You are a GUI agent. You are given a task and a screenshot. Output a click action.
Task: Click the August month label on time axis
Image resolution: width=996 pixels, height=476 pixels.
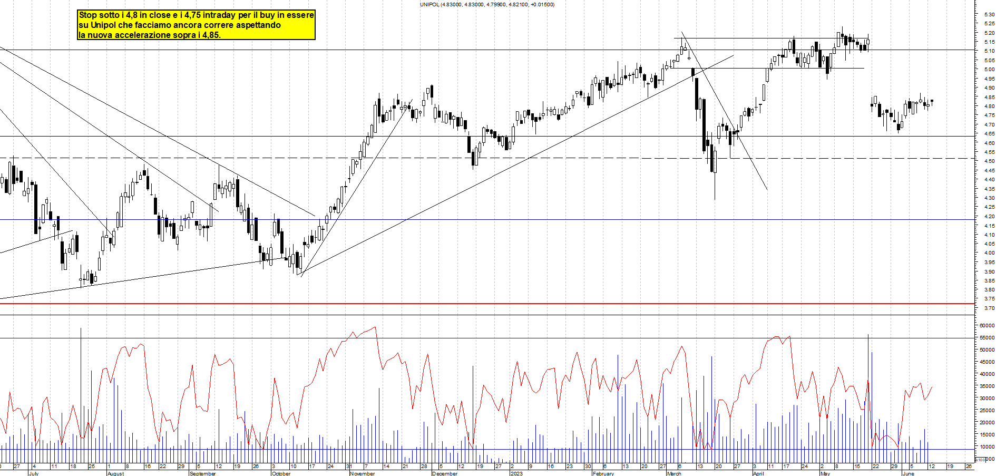(115, 473)
